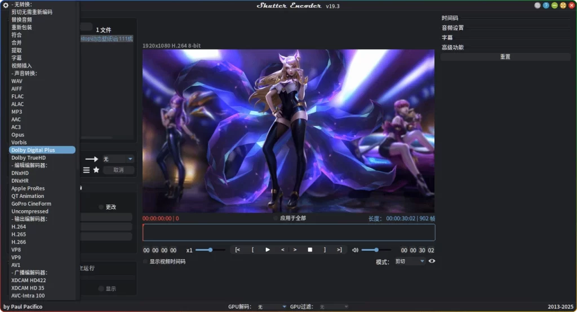Select file entry in the file list

click(106, 39)
